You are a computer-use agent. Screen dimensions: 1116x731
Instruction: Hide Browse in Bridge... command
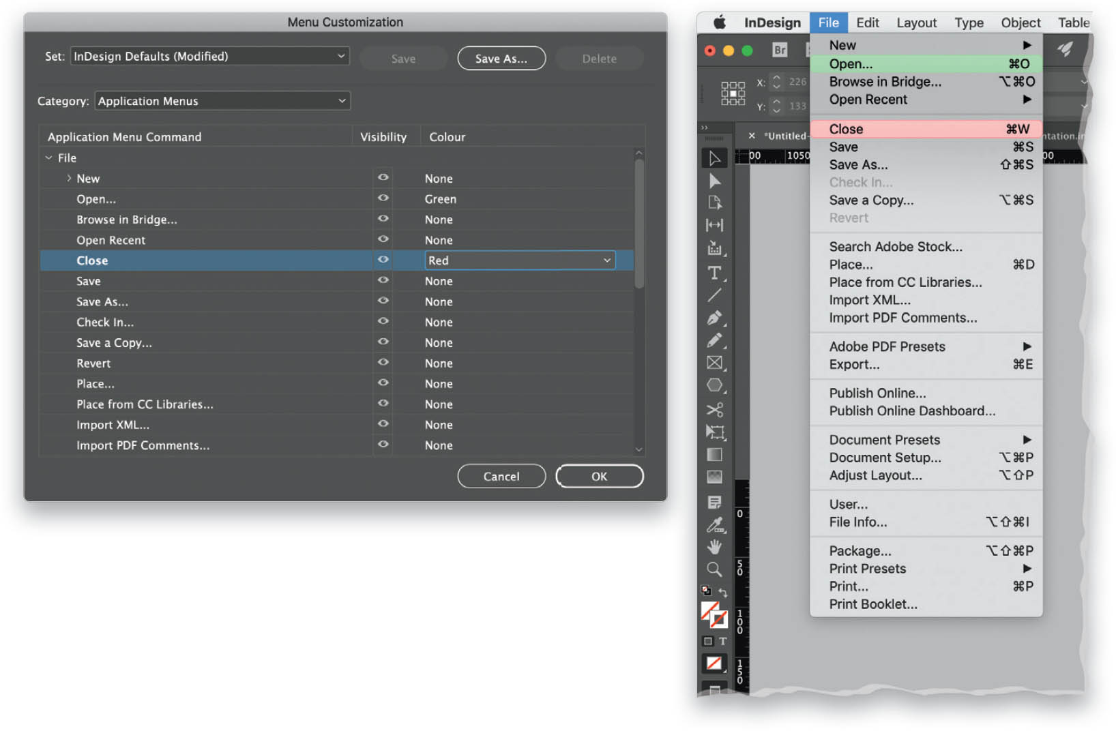(x=383, y=218)
